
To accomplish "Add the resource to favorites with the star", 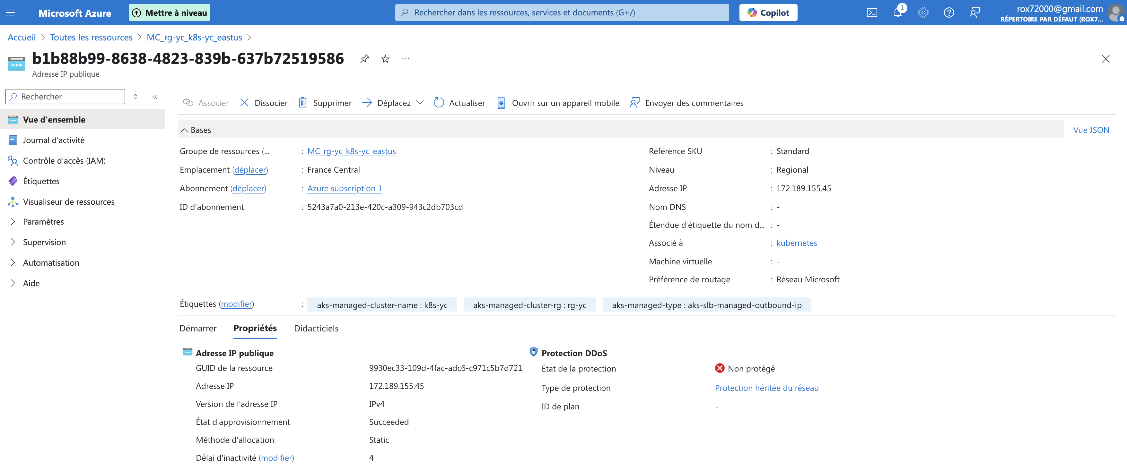I will pos(385,59).
